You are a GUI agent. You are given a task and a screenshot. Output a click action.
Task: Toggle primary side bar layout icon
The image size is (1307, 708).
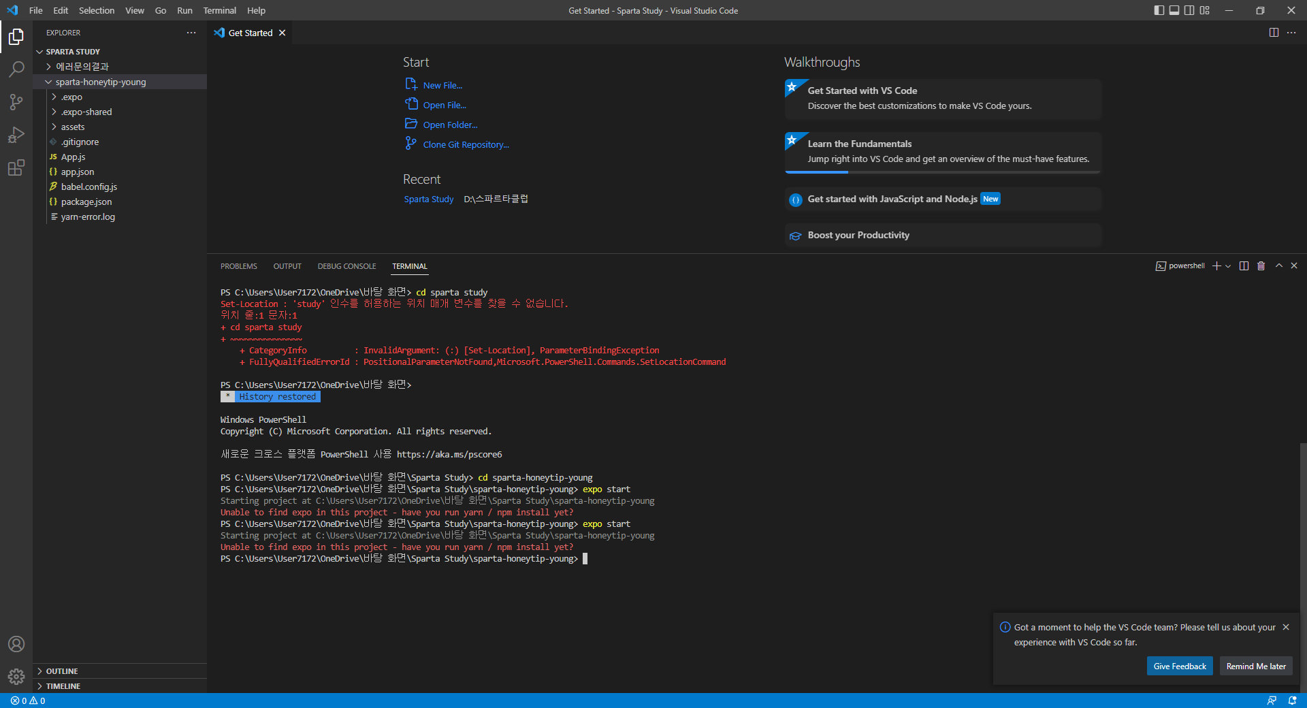click(1159, 10)
